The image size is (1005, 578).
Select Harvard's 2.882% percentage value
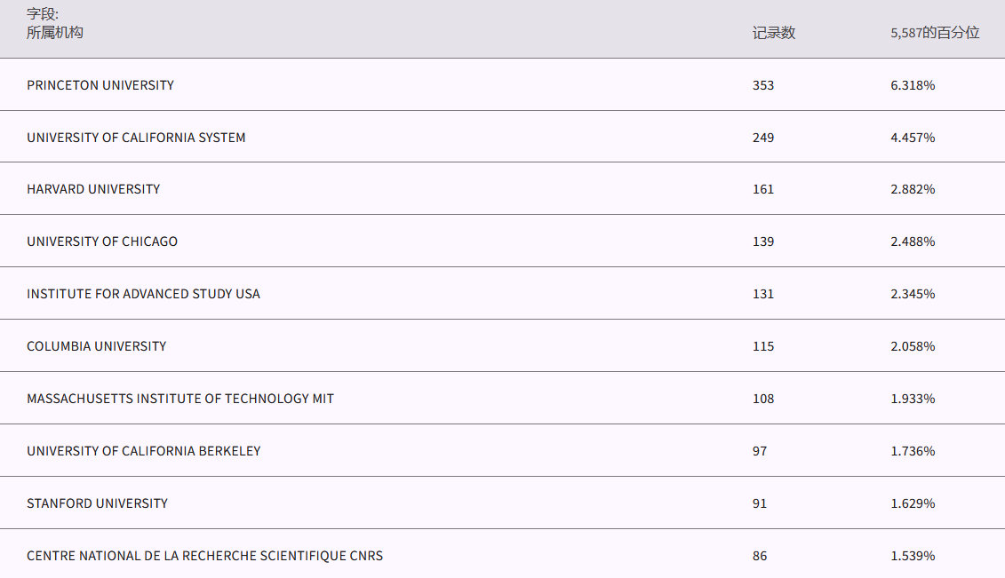[913, 189]
